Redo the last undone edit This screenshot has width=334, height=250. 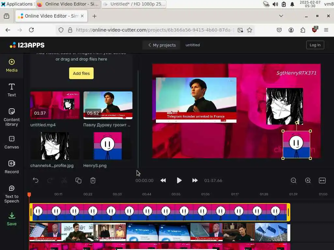coord(50,180)
